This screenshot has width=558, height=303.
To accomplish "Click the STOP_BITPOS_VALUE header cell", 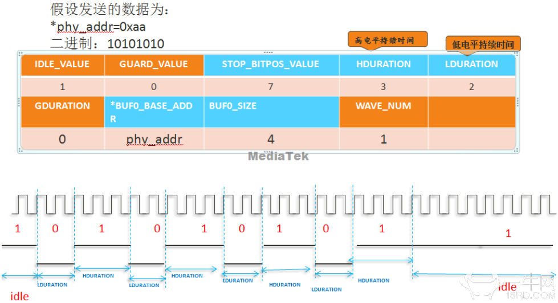I will (x=271, y=64).
